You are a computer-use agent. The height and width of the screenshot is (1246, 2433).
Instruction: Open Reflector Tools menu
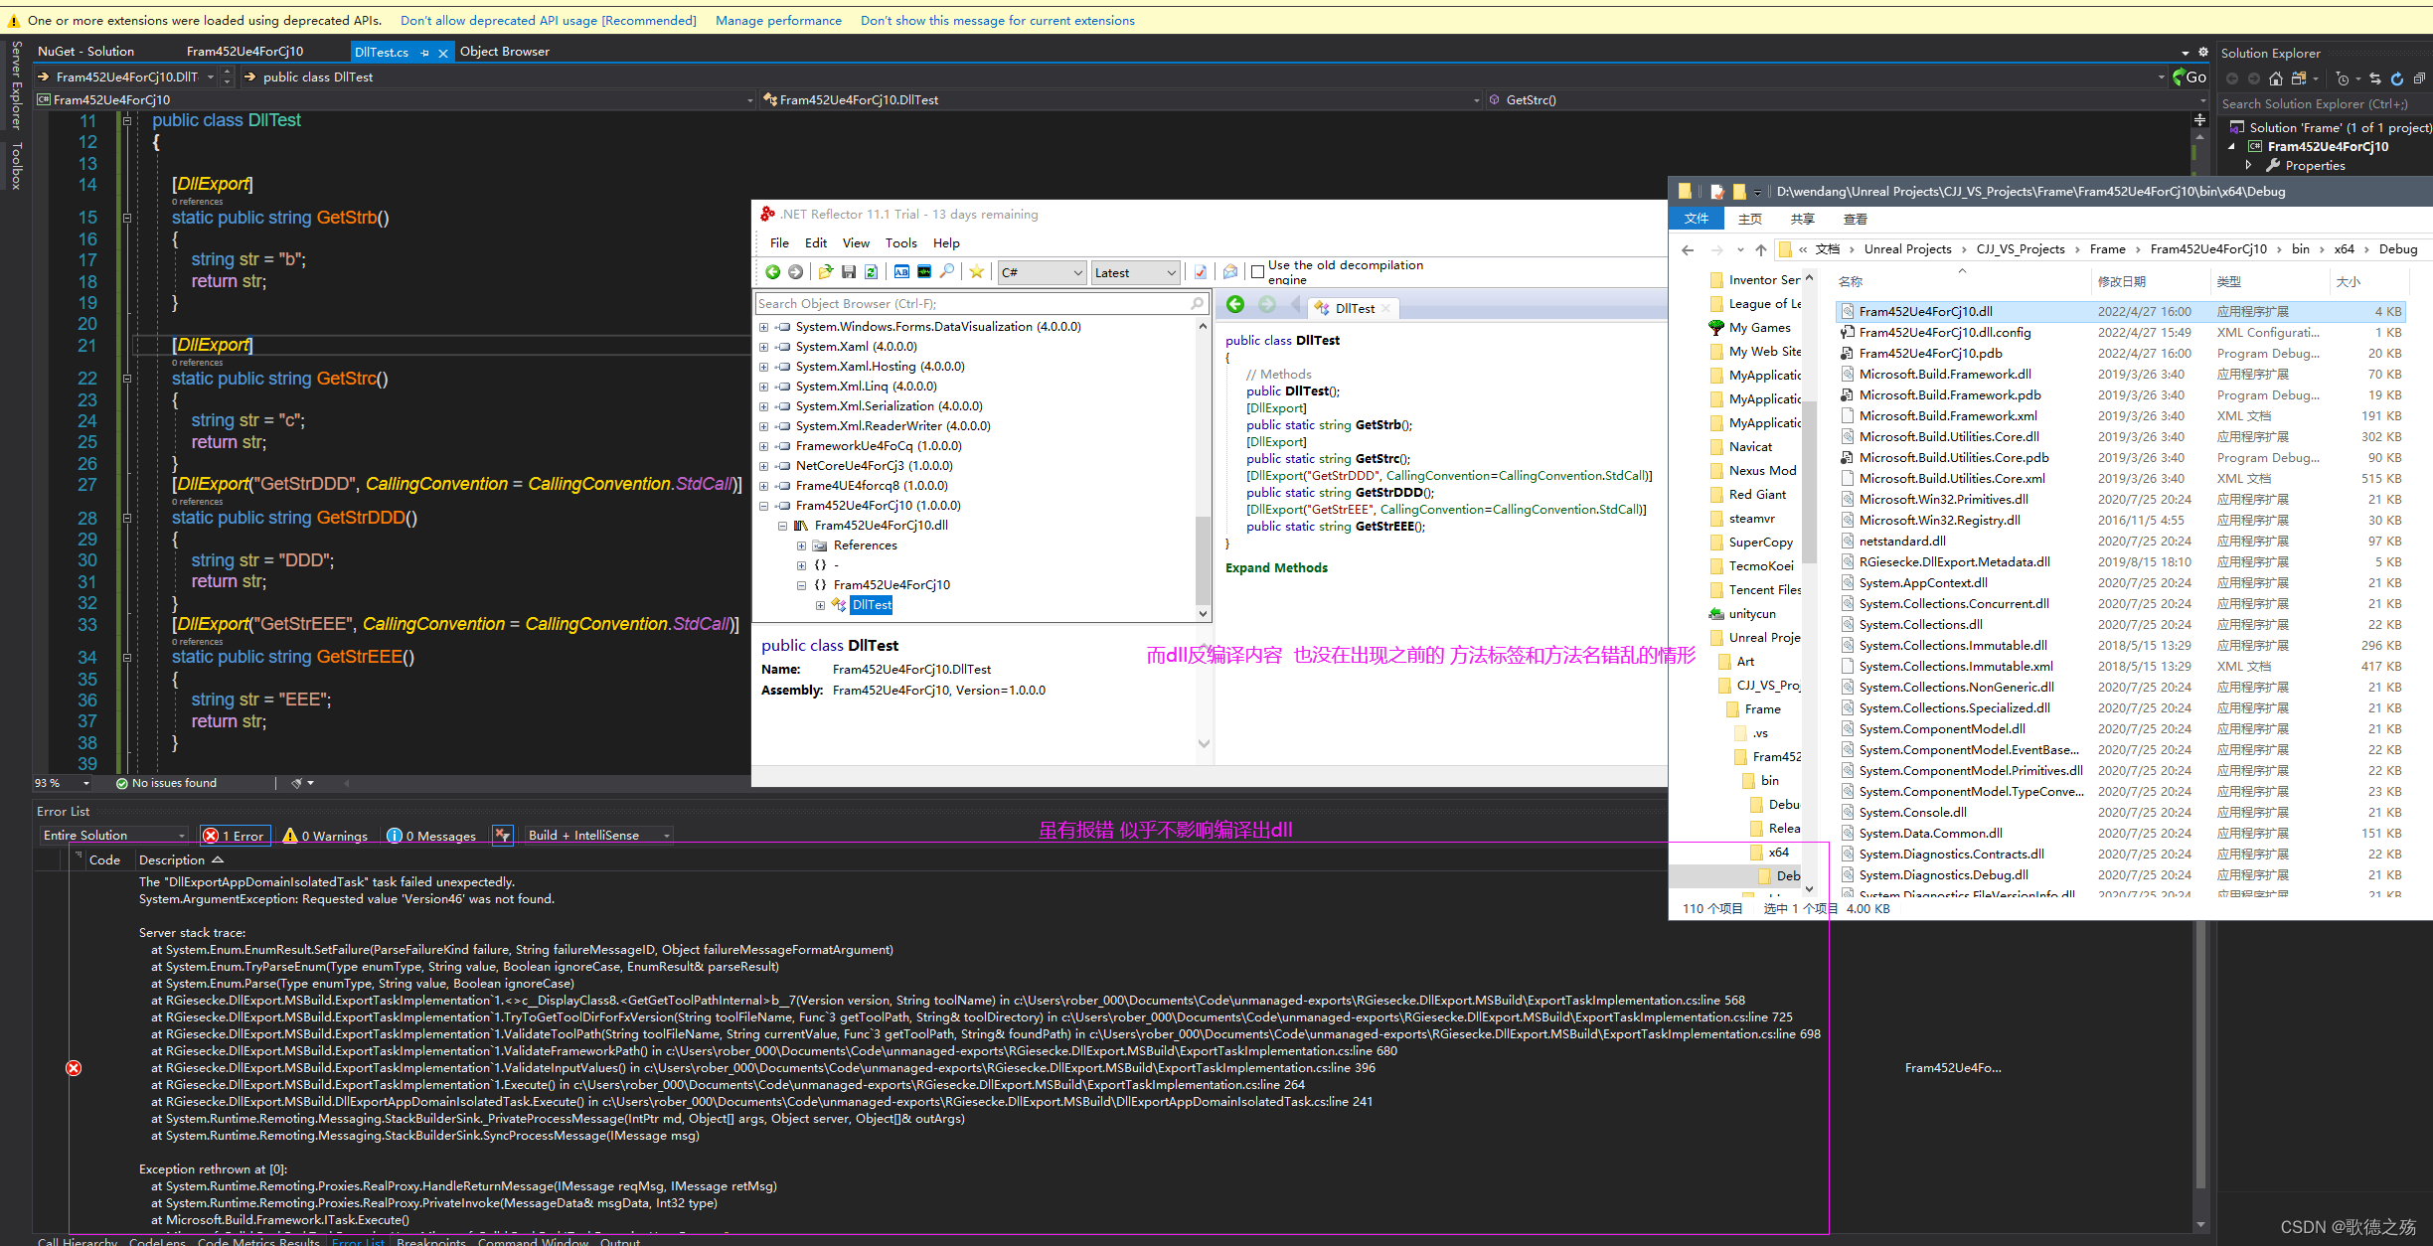(x=900, y=242)
